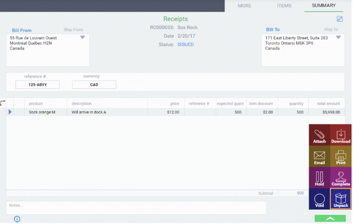
Task: Open the info icon below notes
Action: click(x=17, y=220)
